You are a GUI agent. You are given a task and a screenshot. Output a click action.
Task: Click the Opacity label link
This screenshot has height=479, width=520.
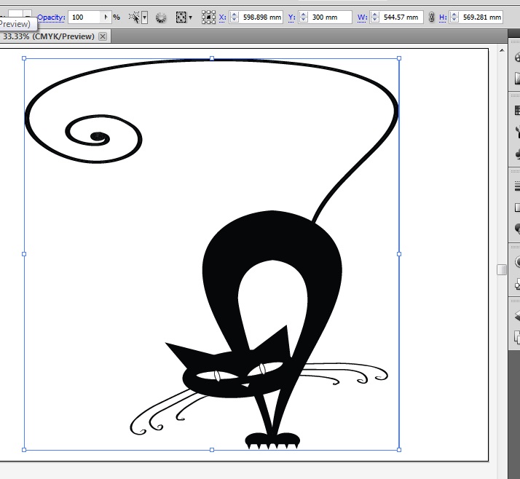click(x=51, y=17)
